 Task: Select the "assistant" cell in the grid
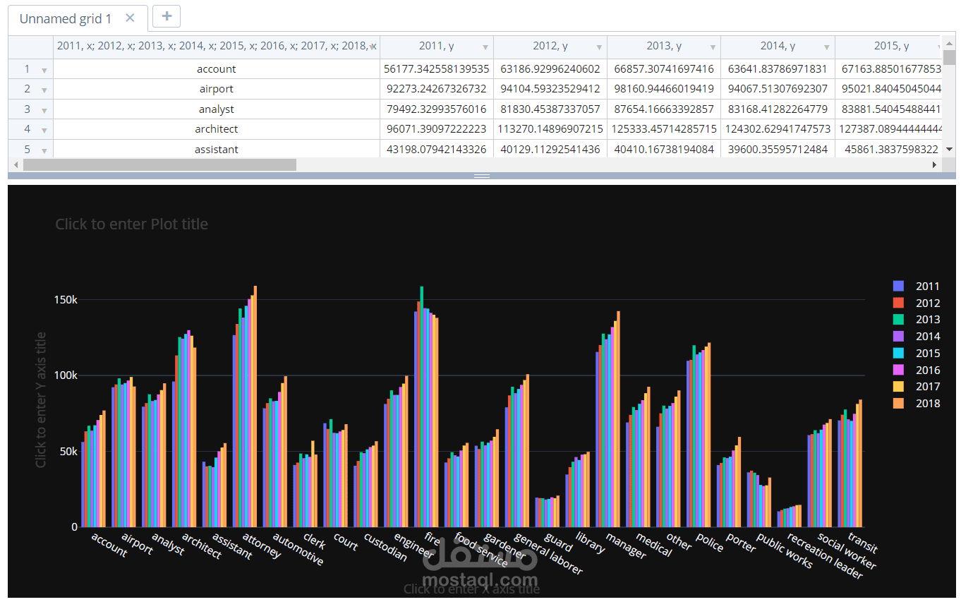217,150
